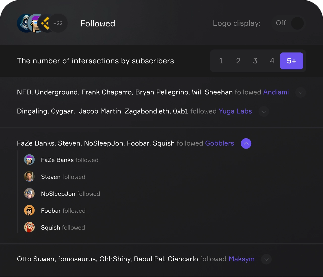Expand the Andiami followers row
Image resolution: width=323 pixels, height=277 pixels.
(x=301, y=92)
